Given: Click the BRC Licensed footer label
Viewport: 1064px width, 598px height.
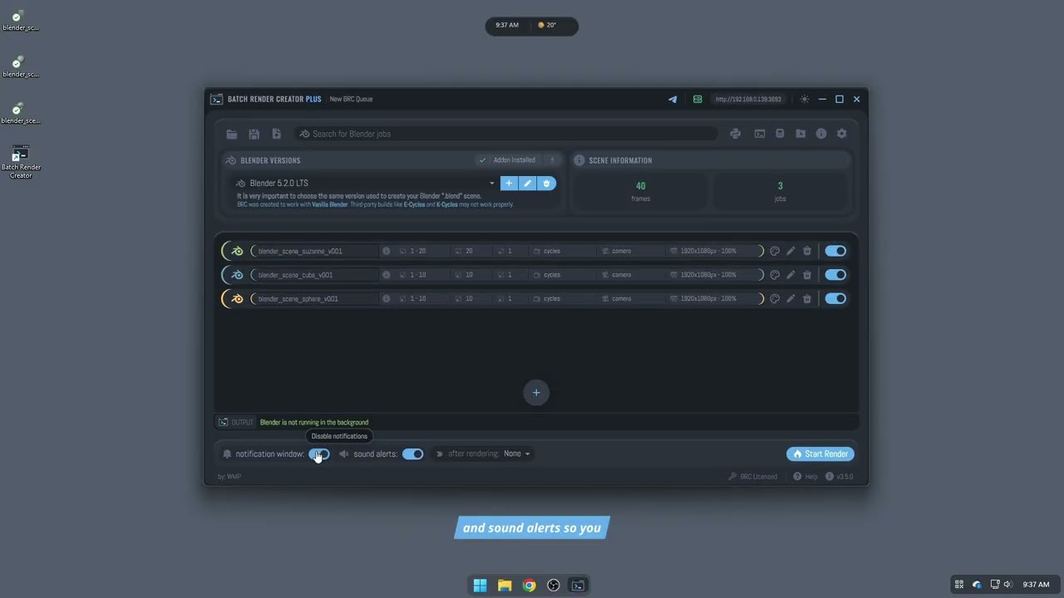Looking at the screenshot, I should 753,477.
